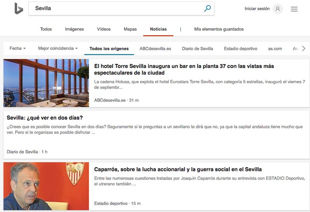310x212 pixels.
Task: Filter by ABCdesevilla.es source
Action: point(155,49)
